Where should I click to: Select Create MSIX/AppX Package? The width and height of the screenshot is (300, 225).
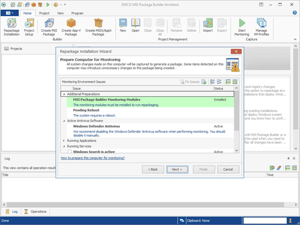(x=98, y=27)
